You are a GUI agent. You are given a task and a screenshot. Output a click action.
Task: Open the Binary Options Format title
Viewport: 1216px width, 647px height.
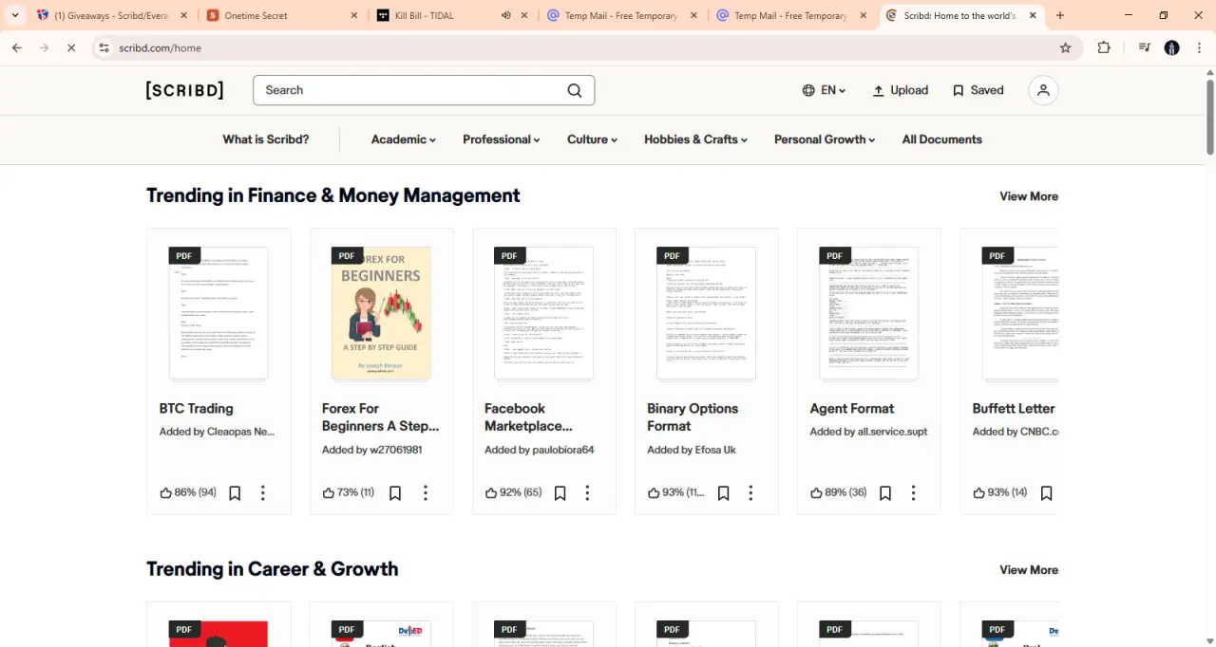click(x=693, y=417)
